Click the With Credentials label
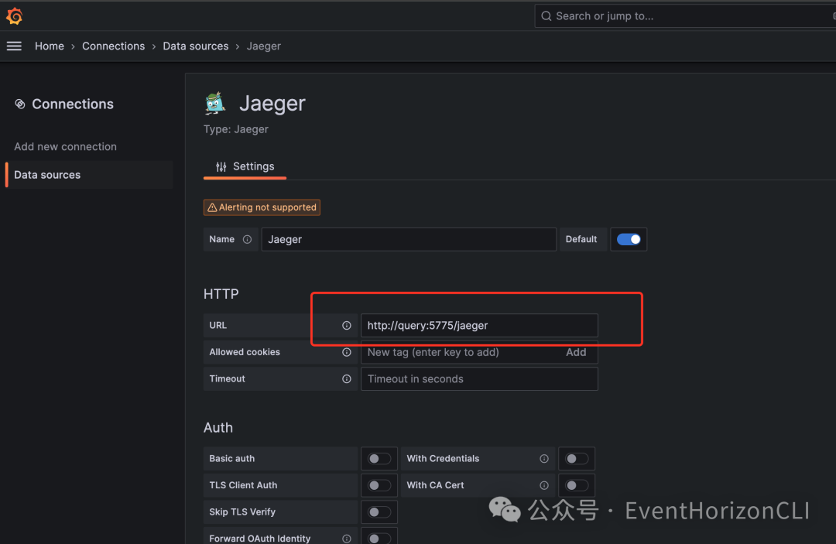Viewport: 836px width, 544px height. (443, 459)
